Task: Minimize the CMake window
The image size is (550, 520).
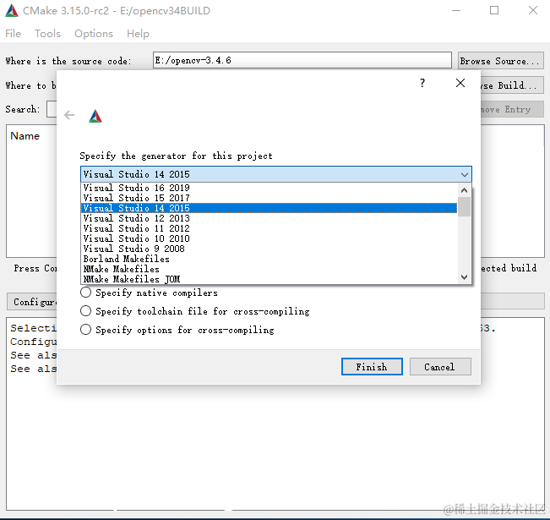Action: coord(456,10)
